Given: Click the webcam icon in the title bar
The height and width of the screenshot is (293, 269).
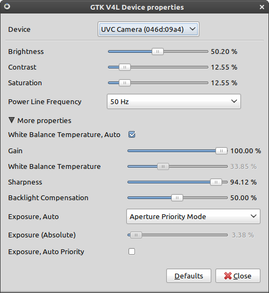Looking at the screenshot, I should (x=7, y=6).
